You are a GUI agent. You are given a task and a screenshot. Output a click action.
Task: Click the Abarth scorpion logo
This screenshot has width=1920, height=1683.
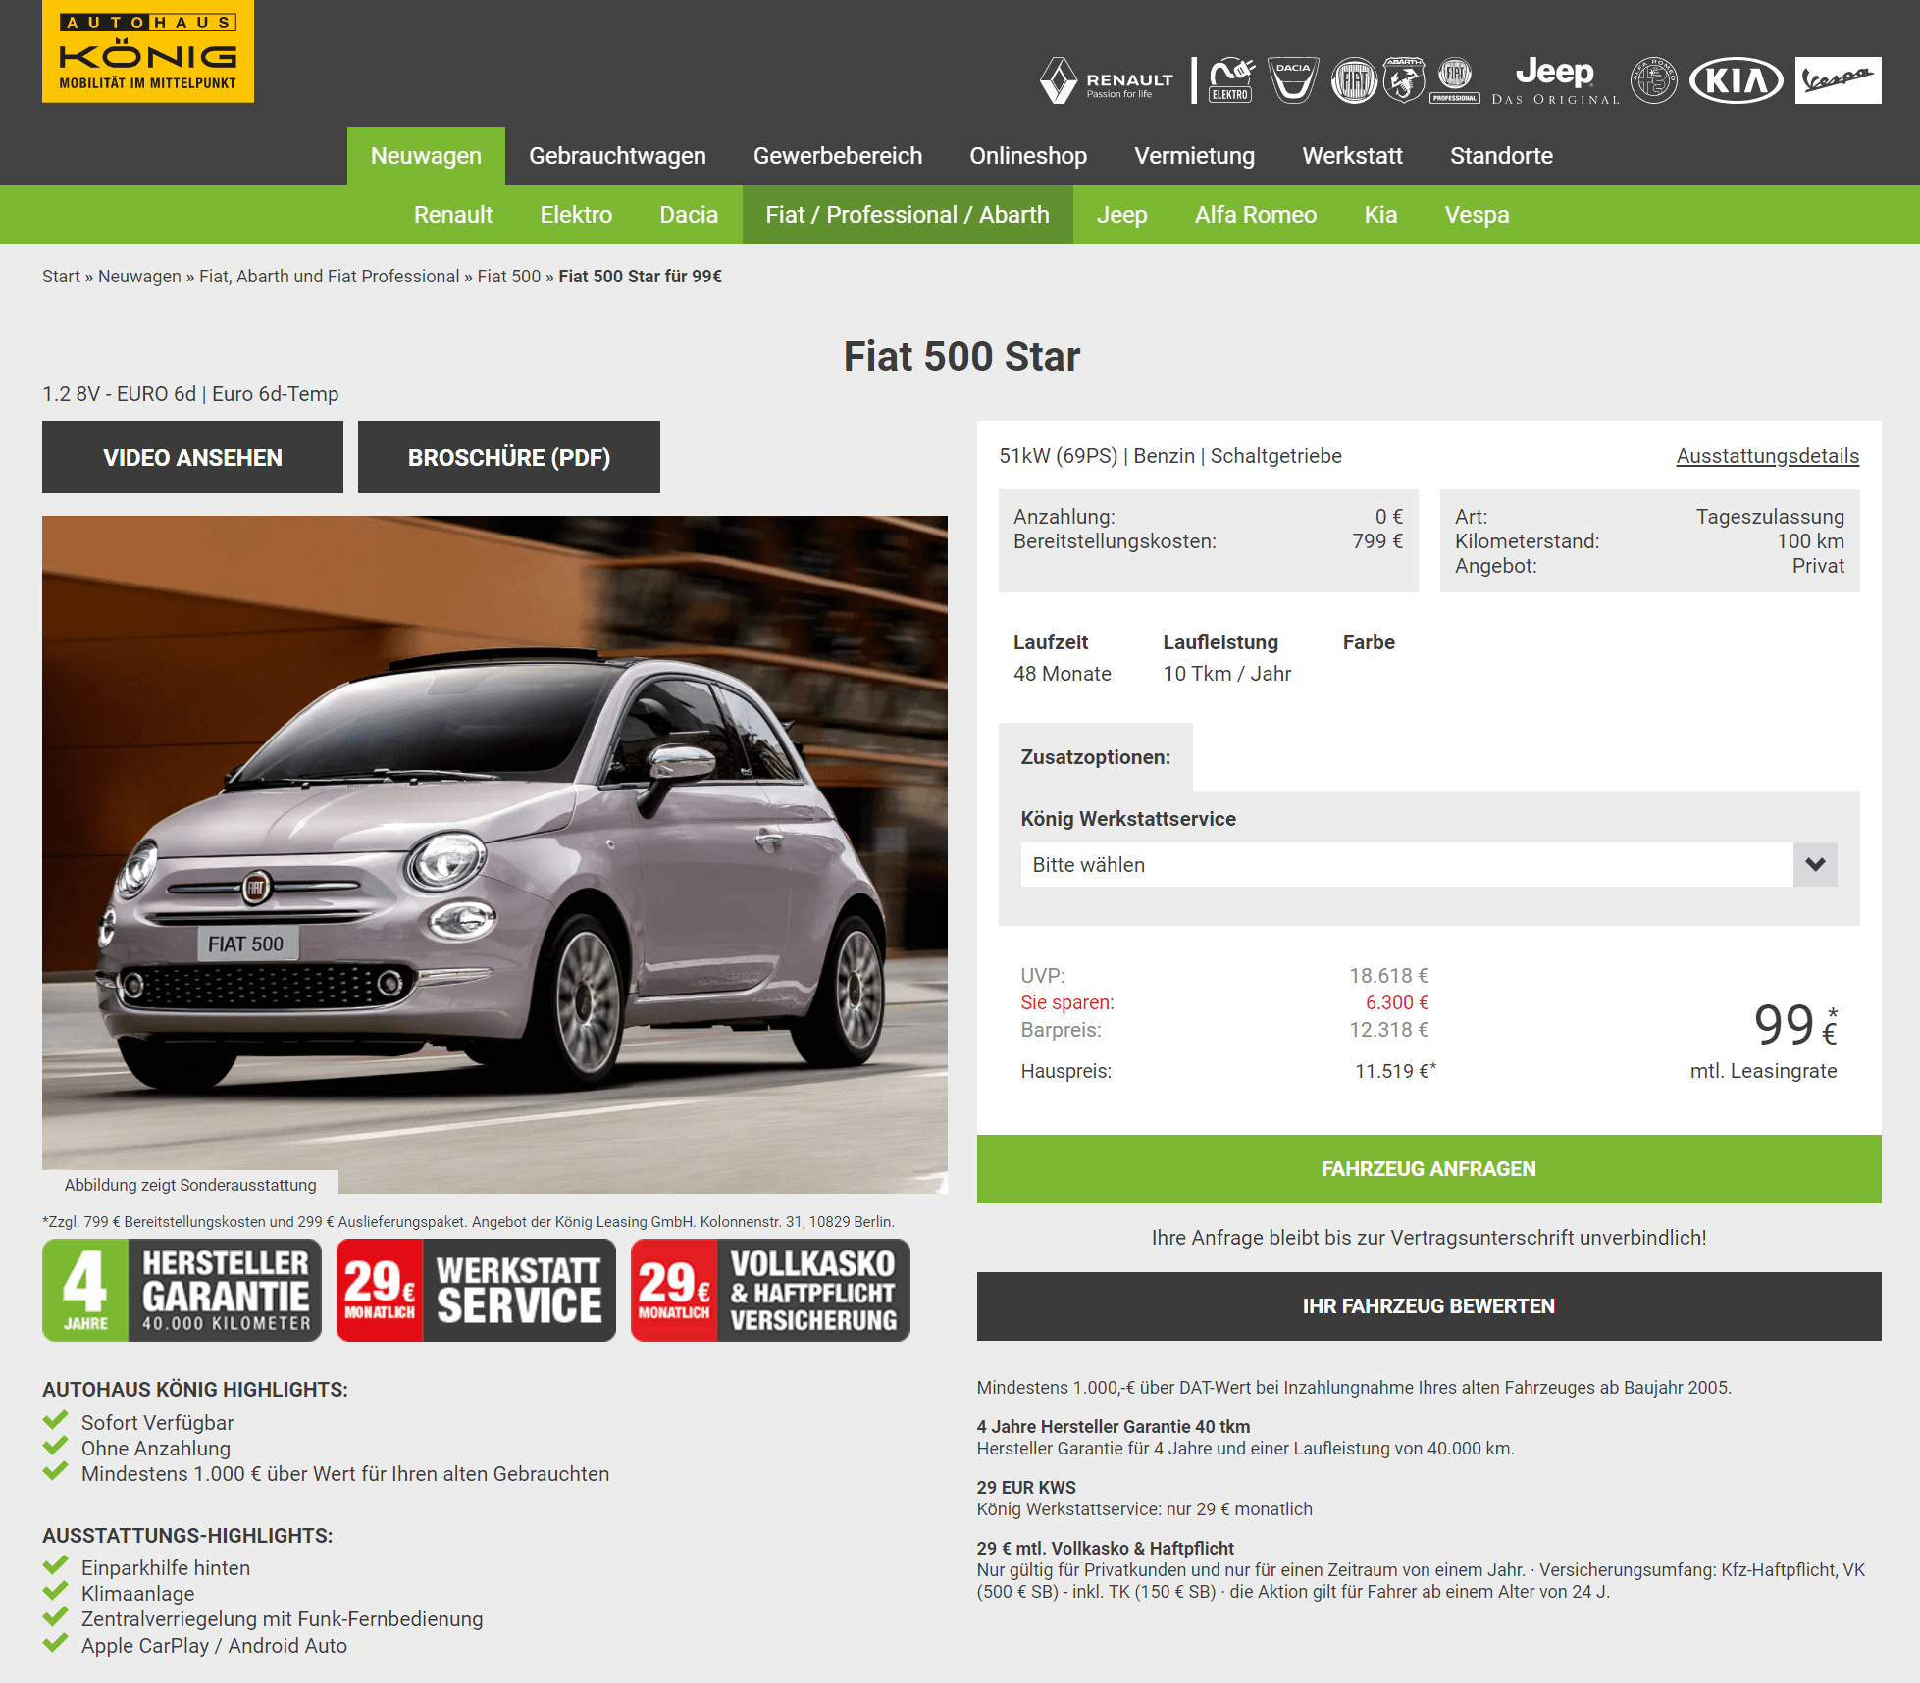(x=1404, y=80)
